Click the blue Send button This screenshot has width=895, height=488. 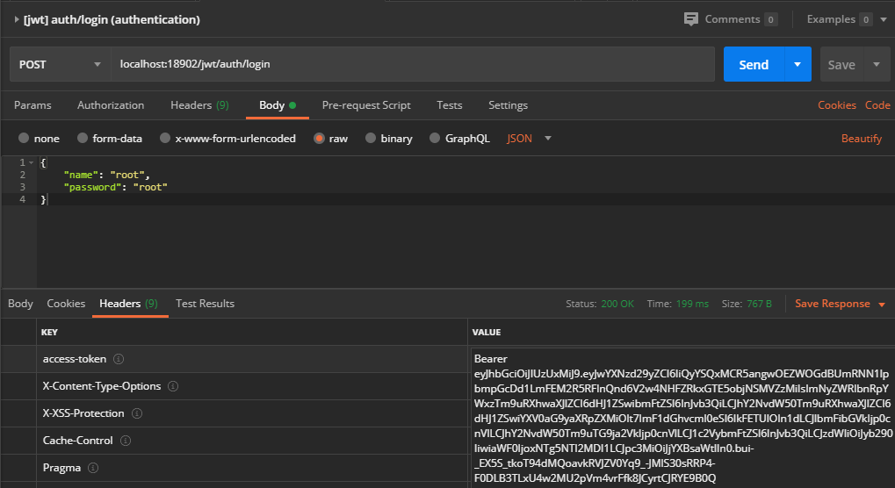(754, 64)
